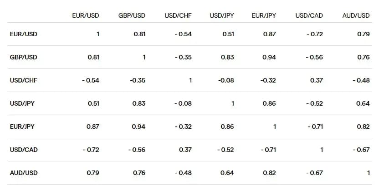
Task: Select the USD/CHF column header
Action: (x=178, y=15)
